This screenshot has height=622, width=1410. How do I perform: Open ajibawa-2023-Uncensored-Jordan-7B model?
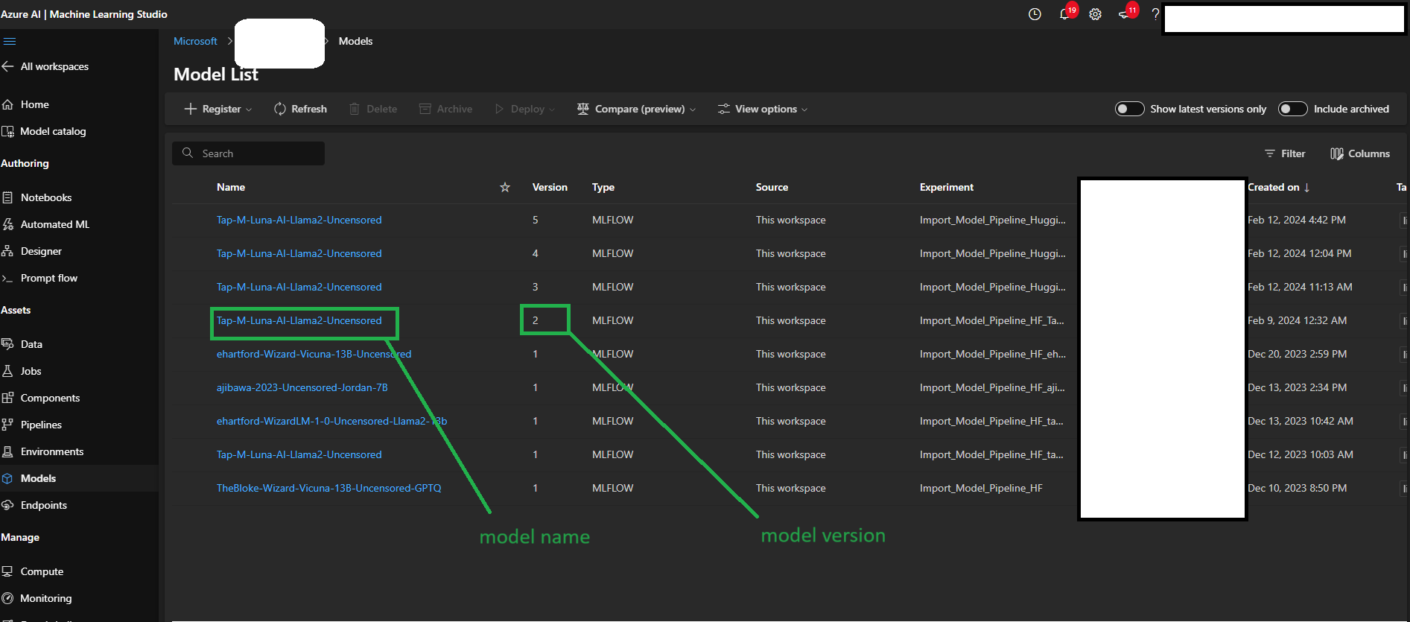[302, 387]
